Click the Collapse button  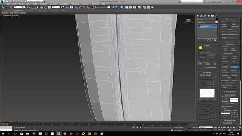[x=234, y=56]
